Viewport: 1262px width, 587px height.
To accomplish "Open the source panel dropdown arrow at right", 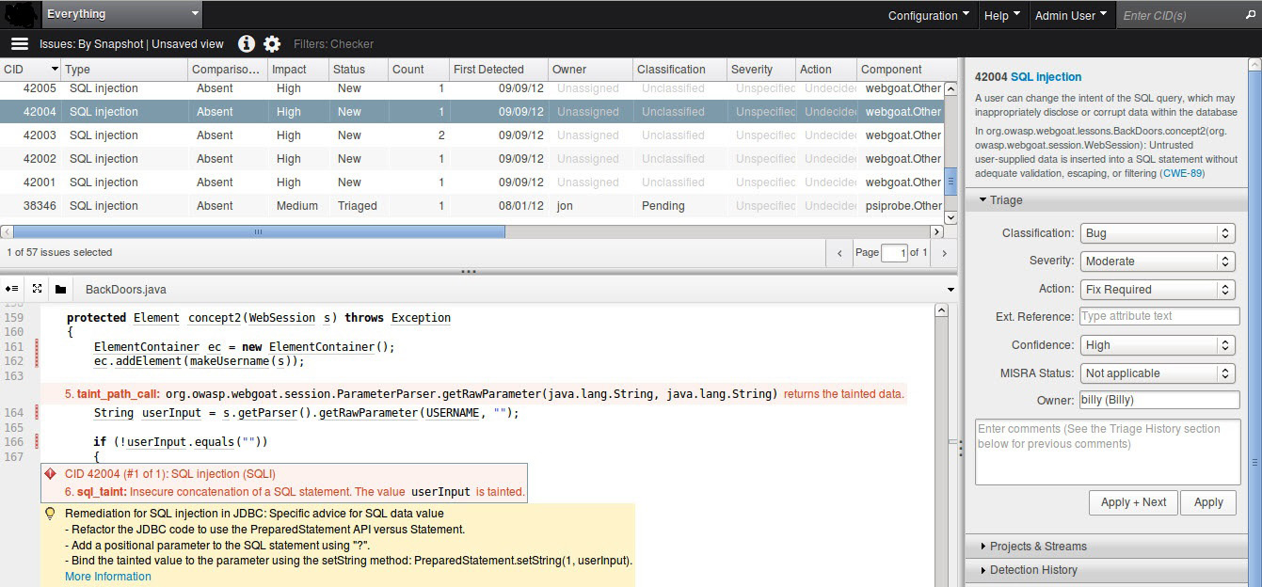I will 950,290.
